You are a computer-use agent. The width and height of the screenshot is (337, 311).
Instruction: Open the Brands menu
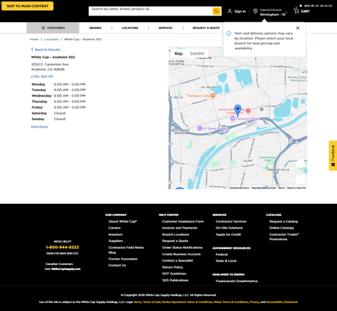96,28
